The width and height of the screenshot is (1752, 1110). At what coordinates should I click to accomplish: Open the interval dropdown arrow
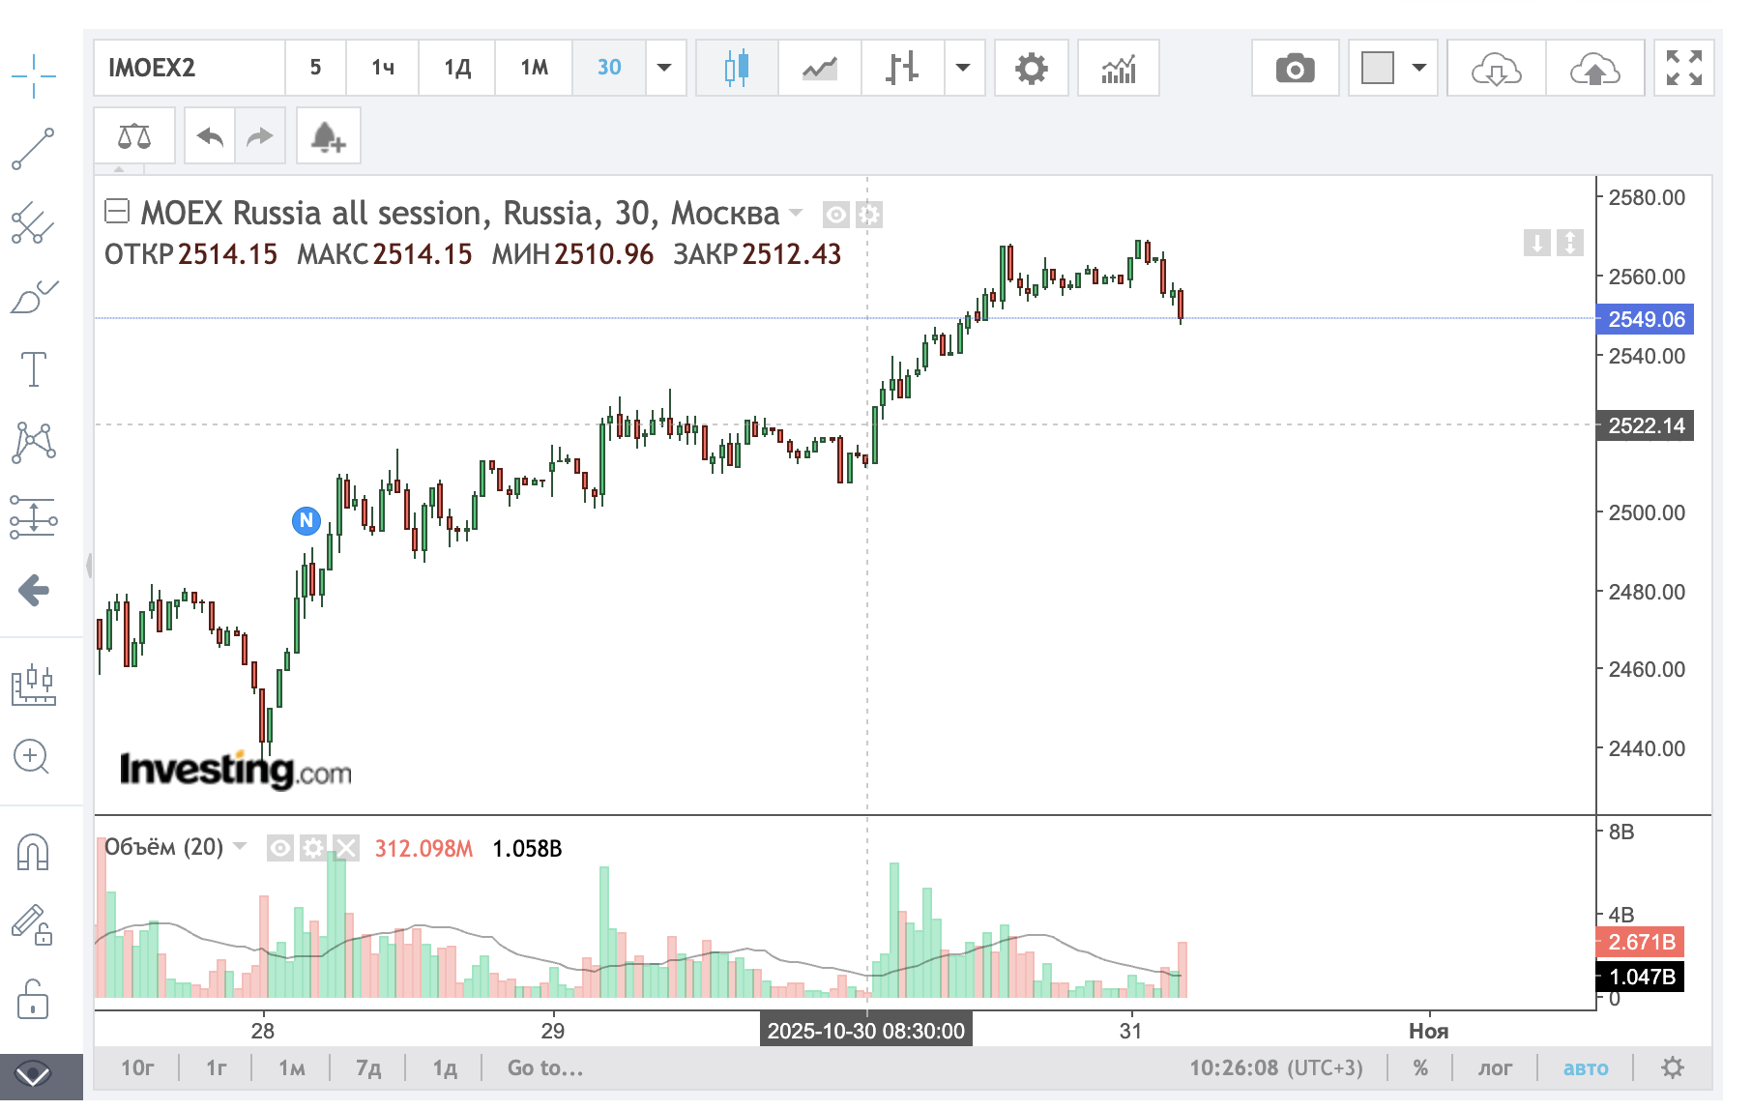click(665, 68)
